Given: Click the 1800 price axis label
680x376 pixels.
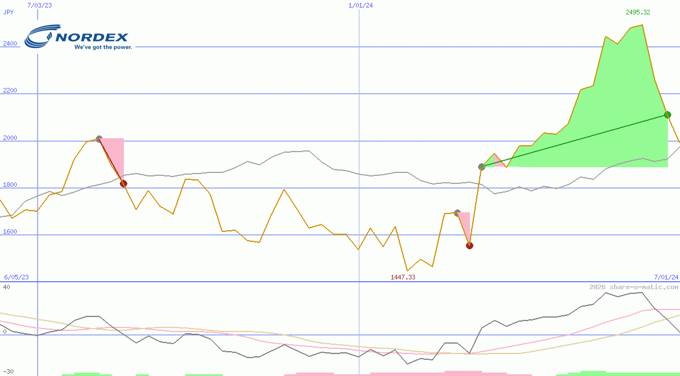Looking at the screenshot, I should [10, 185].
